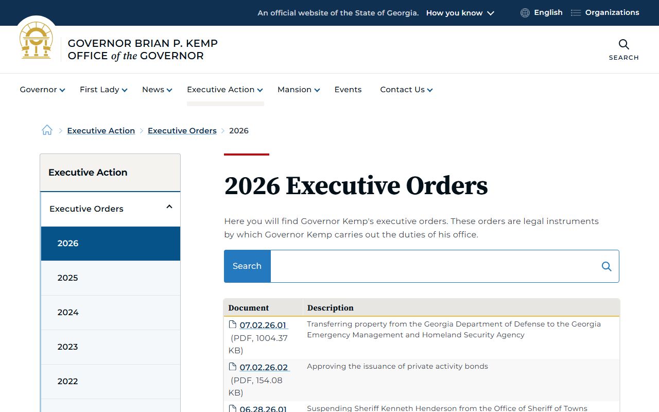Expand the 'How you know' dropdown
Viewport: 659px width, 412px height.
pos(460,13)
